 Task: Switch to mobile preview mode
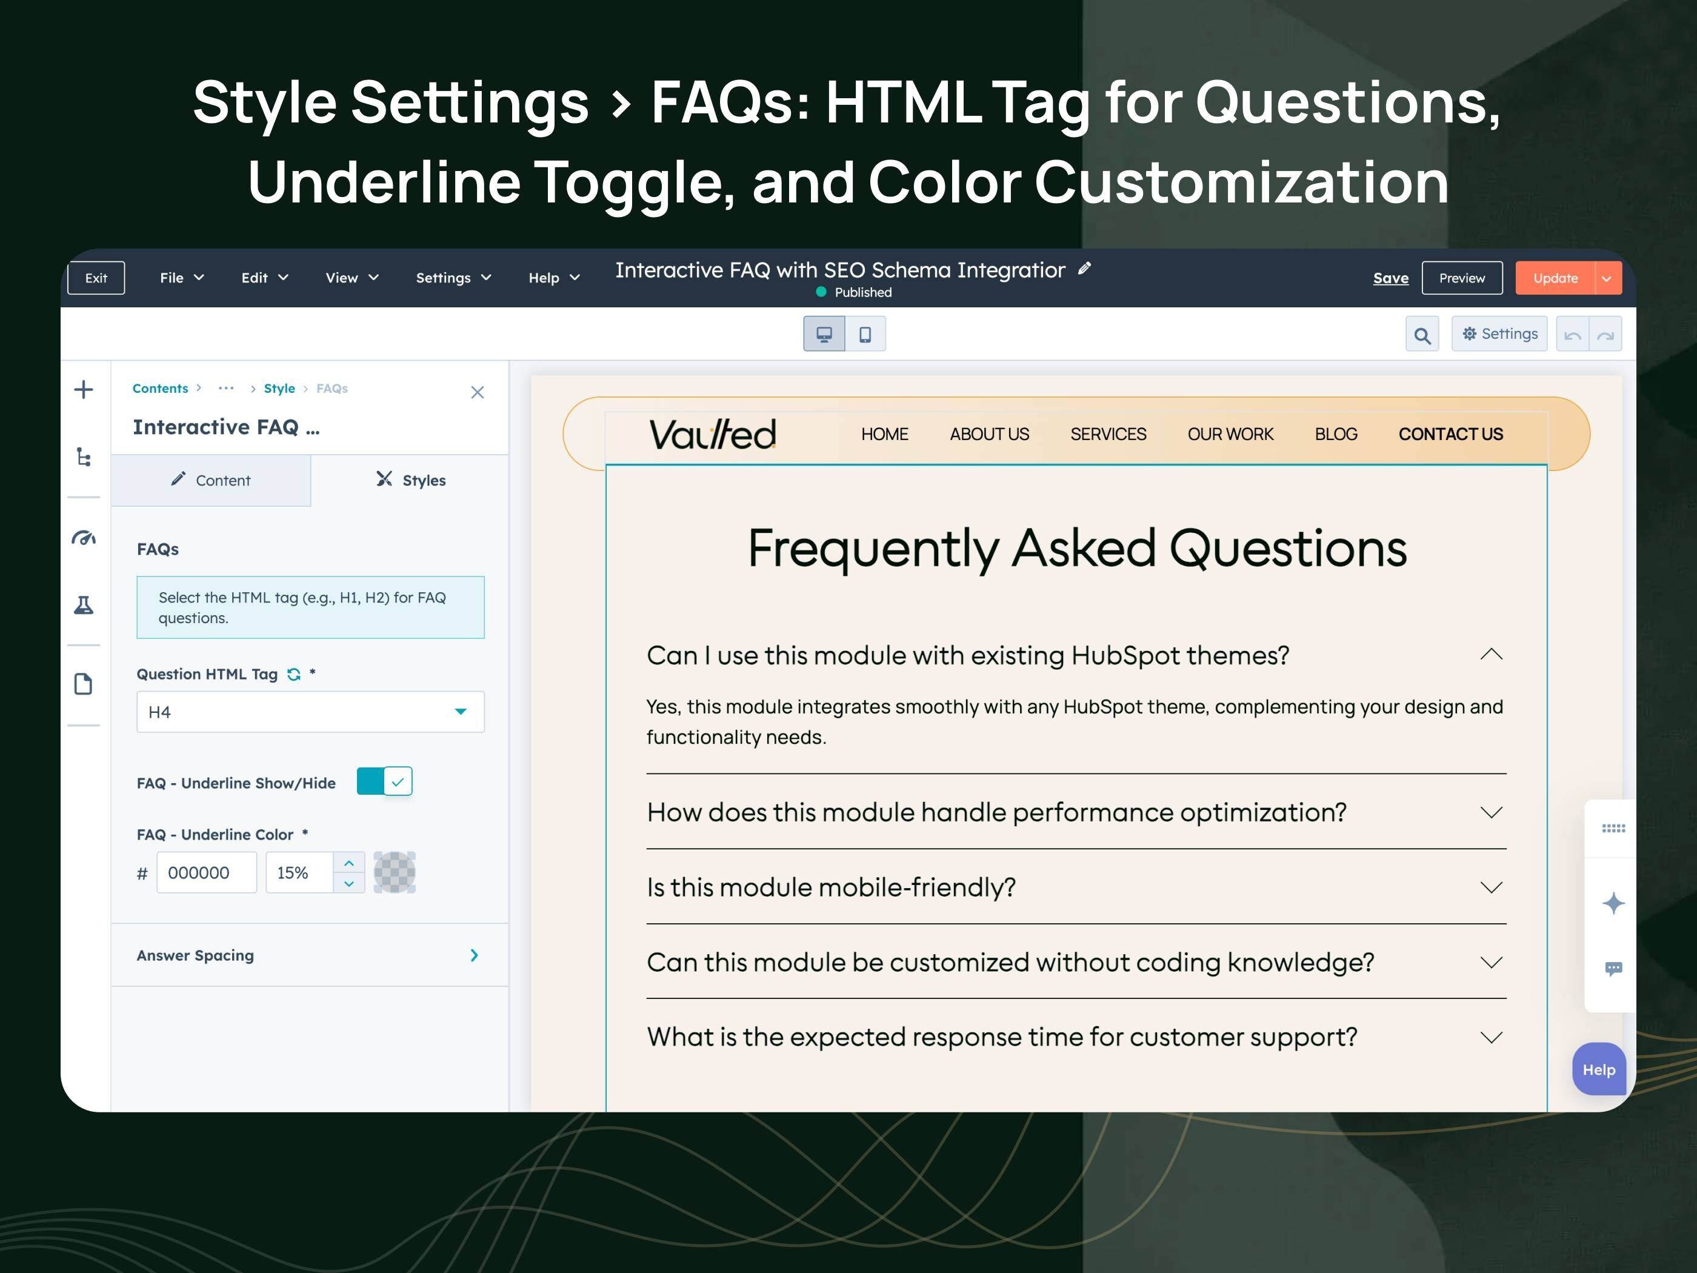pos(865,333)
